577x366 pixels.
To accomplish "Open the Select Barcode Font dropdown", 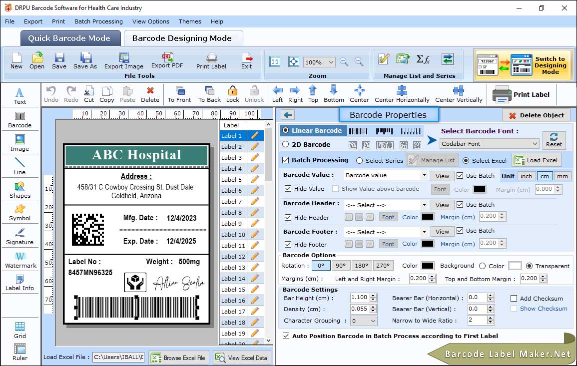I will pyautogui.click(x=489, y=144).
